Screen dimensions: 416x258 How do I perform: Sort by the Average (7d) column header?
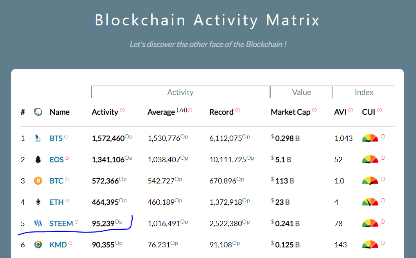161,112
